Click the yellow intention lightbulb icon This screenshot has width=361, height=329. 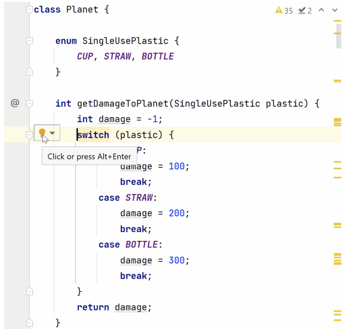[42, 133]
